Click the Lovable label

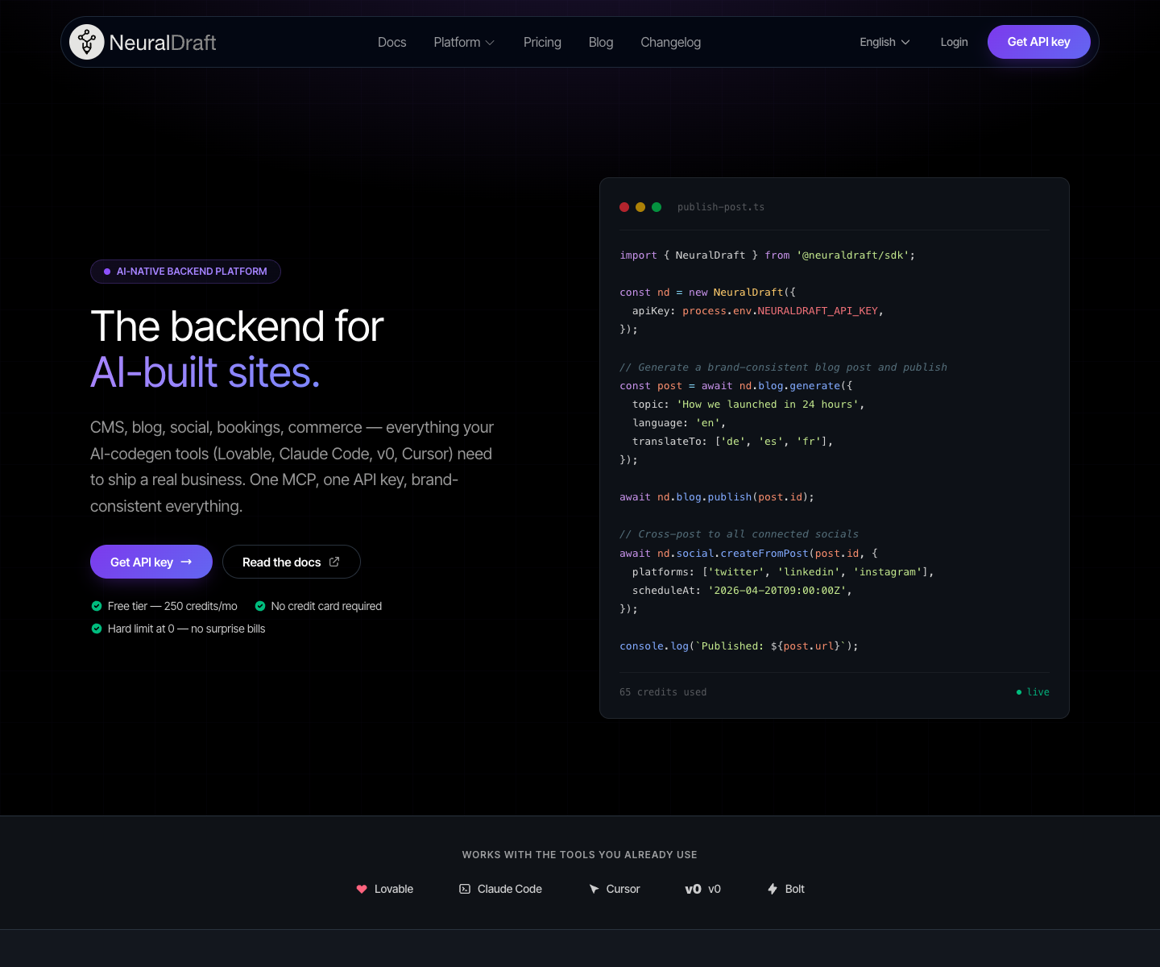pos(394,889)
